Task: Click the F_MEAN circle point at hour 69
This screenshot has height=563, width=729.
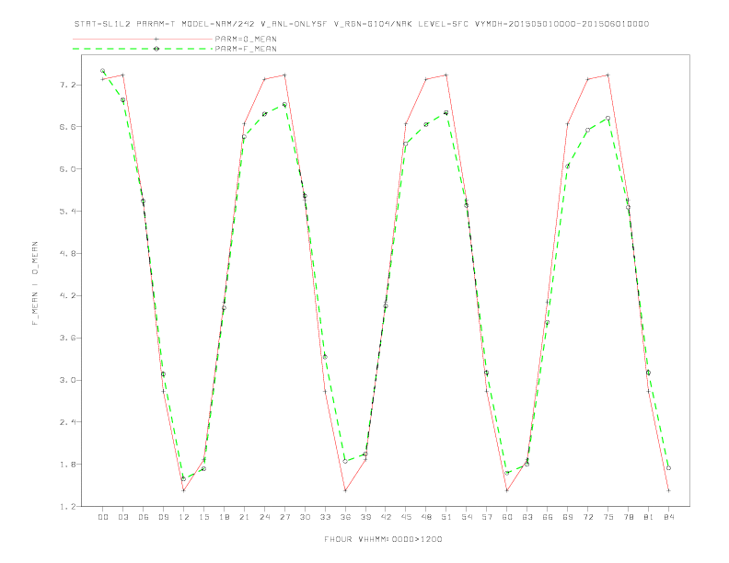Action: coord(568,166)
